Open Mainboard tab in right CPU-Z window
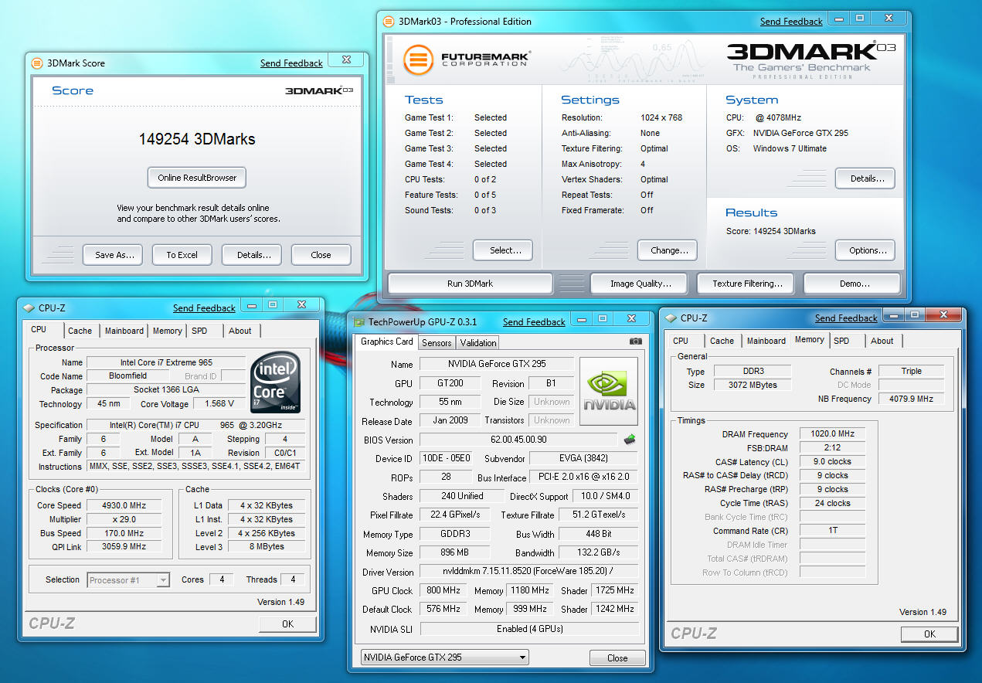Screen dimensions: 982x683 click(766, 341)
